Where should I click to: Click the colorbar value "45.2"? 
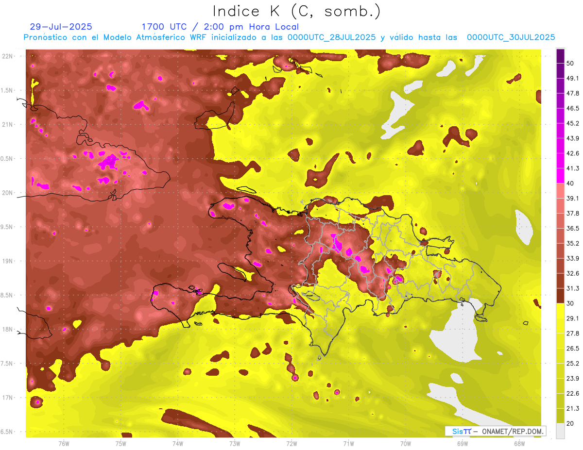573,123
